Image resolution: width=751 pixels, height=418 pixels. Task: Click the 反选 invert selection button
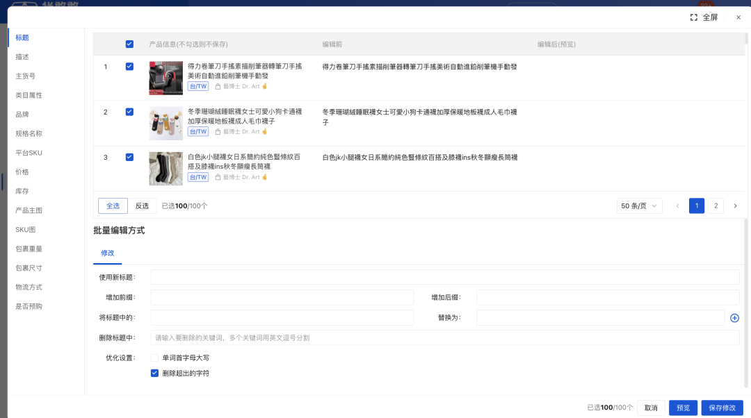[x=143, y=206]
